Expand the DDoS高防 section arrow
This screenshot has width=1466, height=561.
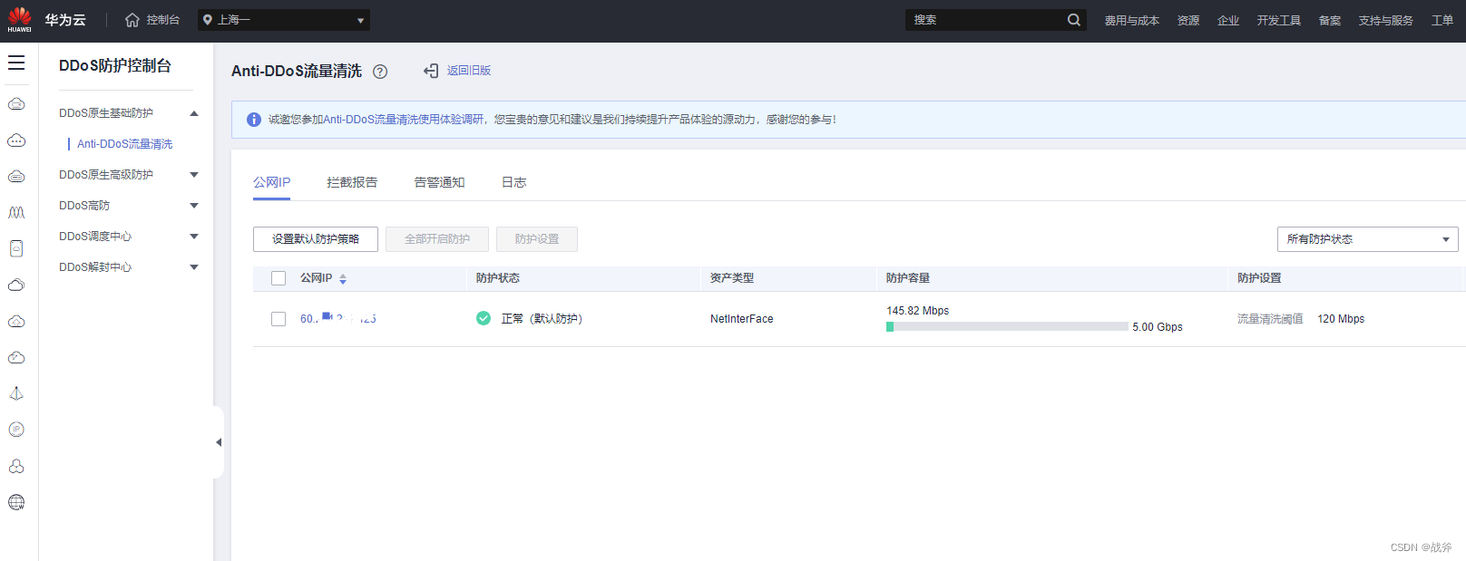tap(194, 206)
